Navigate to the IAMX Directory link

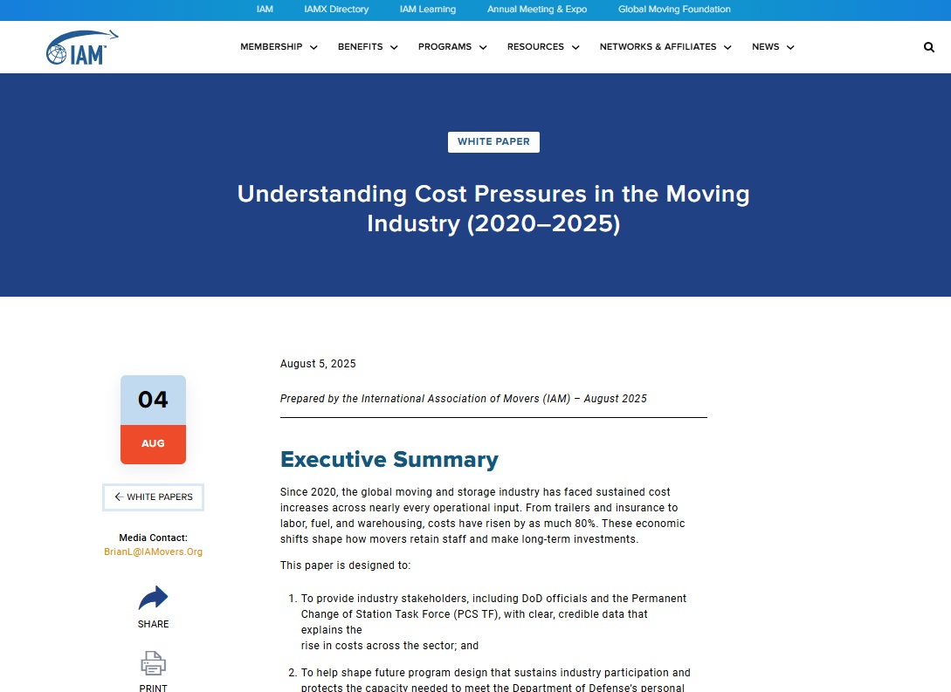336,10
